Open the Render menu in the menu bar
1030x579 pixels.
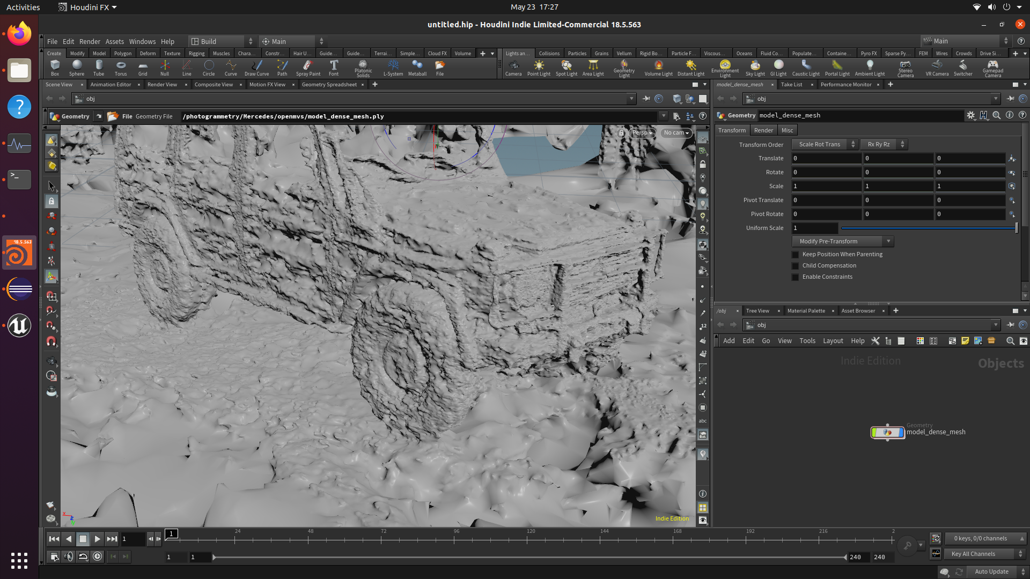click(x=90, y=41)
